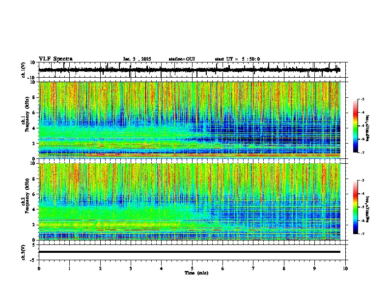This screenshot has height=301, width=389.
Task: Select the date text "Jan. 3 , 2025"
Action: point(137,59)
